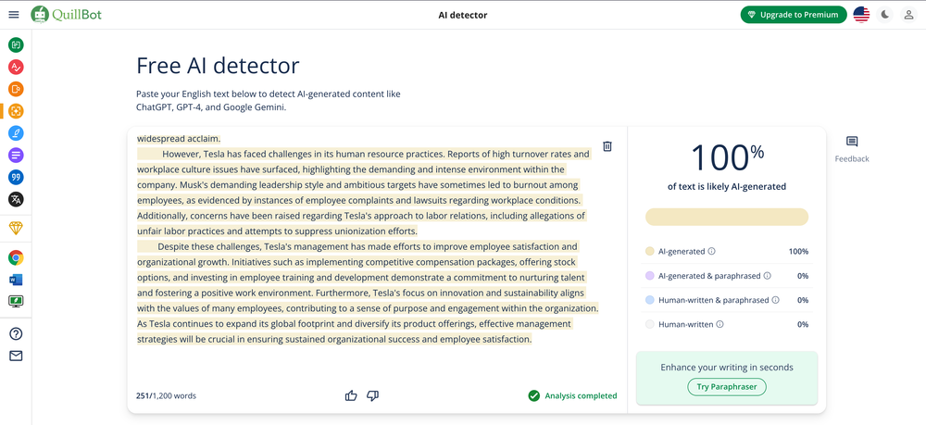
Task: Click the 'widespread acclaim.' text line
Action: [179, 139]
